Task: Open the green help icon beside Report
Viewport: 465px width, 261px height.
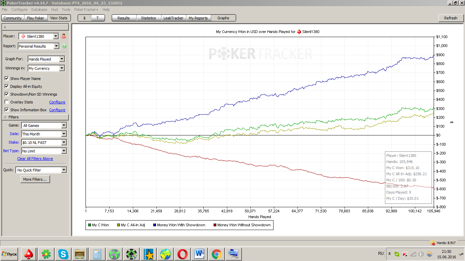Action: [64, 46]
